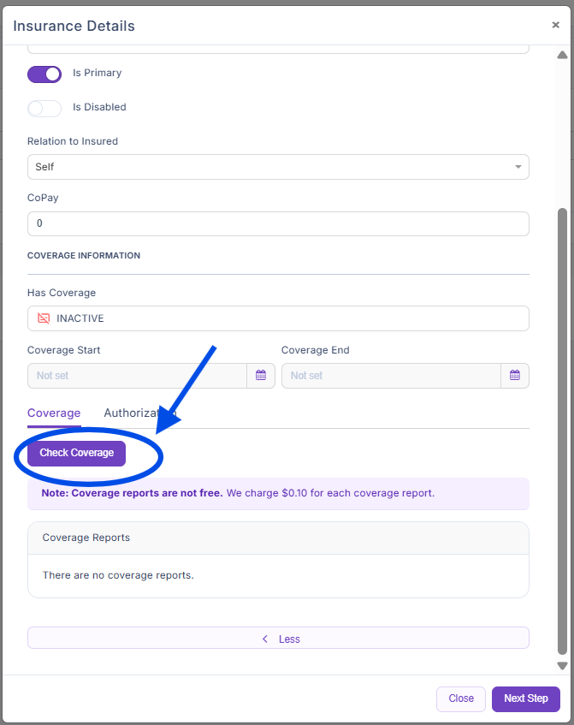This screenshot has height=725, width=574.
Task: Open the Coverage Start calendar picker
Action: coord(261,376)
